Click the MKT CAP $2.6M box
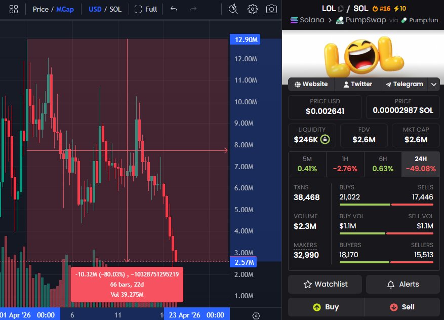 pos(416,135)
